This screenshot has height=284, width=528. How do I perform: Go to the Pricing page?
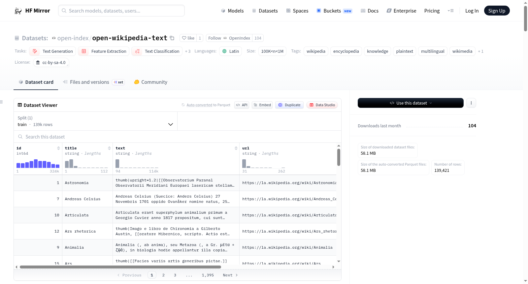click(x=432, y=11)
